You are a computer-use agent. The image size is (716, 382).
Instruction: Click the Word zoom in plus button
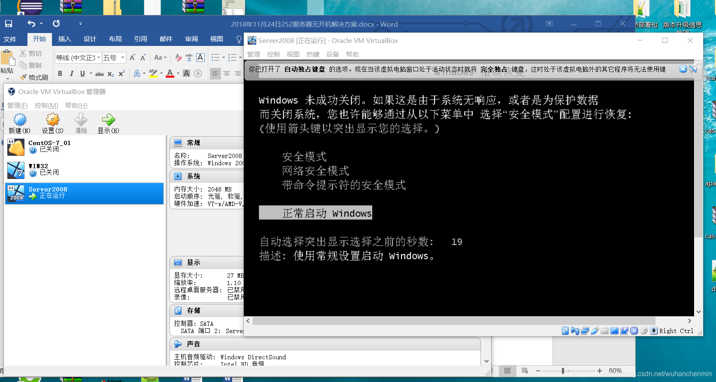[599, 371]
